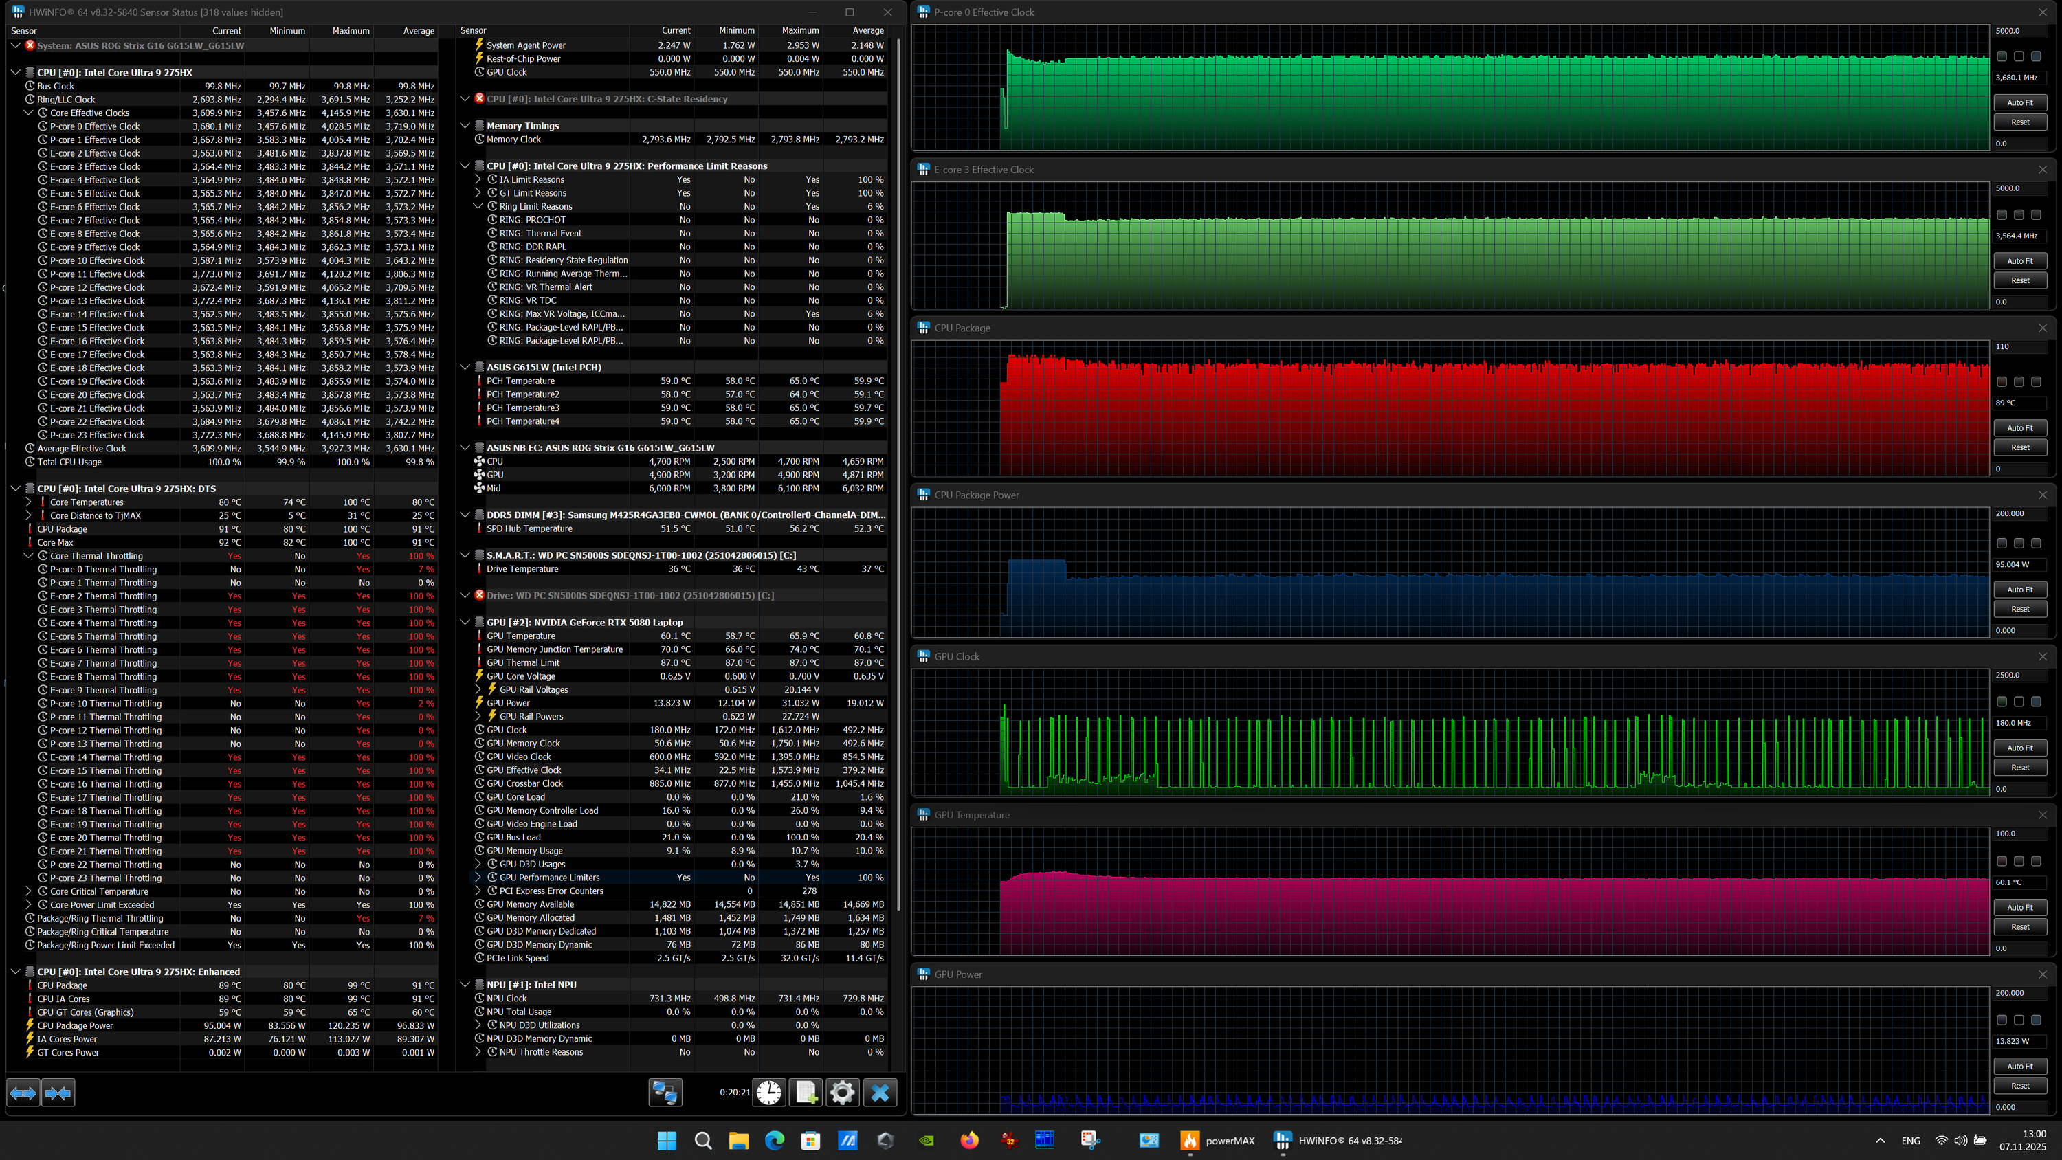Start logging with the document-plus icon

pos(806,1093)
